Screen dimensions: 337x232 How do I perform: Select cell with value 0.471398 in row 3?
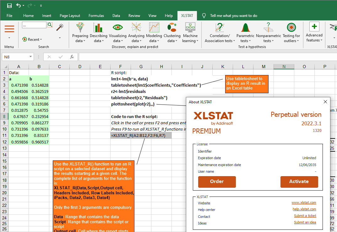click(x=19, y=85)
